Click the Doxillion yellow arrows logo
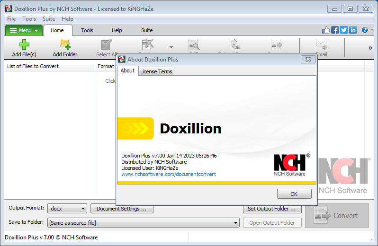Screen dimensions: 378x246 pyautogui.click(x=136, y=128)
